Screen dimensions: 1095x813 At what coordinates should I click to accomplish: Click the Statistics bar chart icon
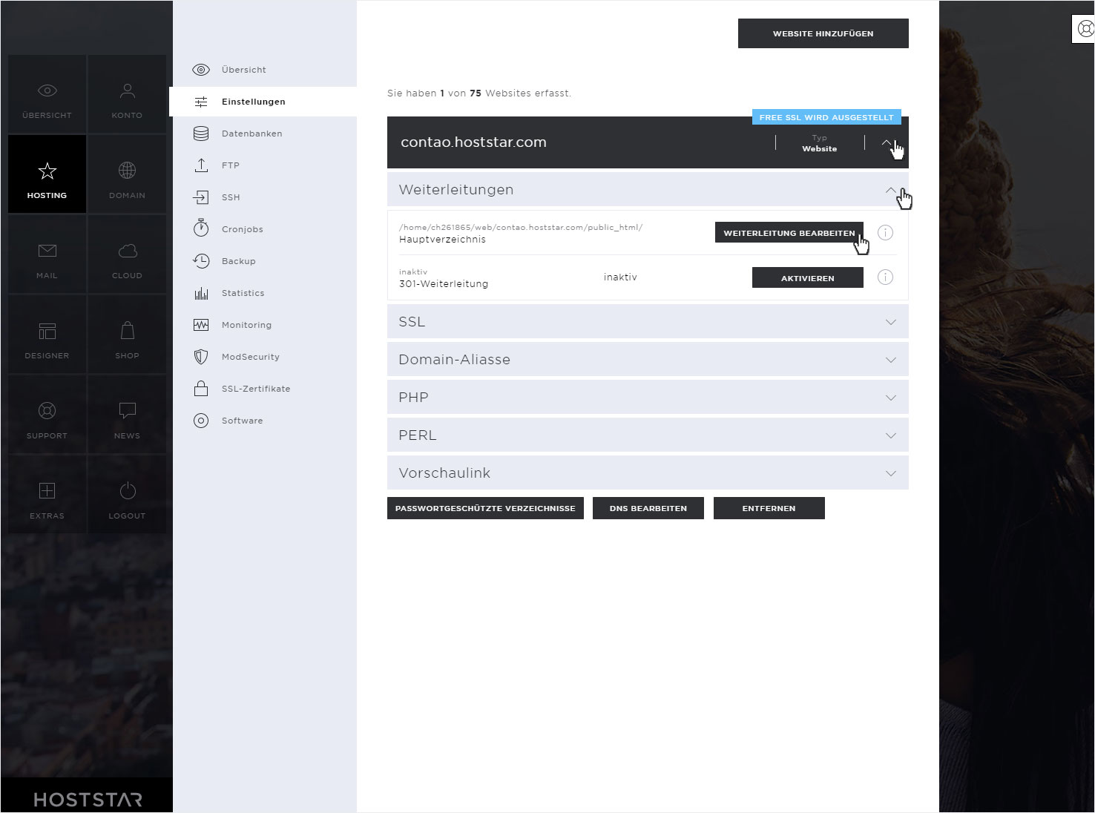[201, 293]
